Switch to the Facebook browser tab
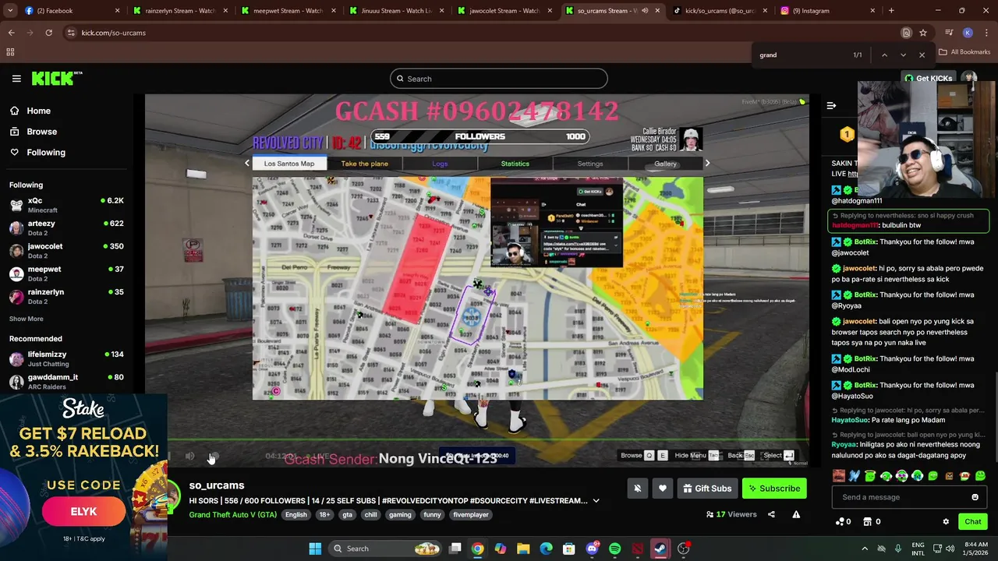This screenshot has height=561, width=998. (72, 11)
